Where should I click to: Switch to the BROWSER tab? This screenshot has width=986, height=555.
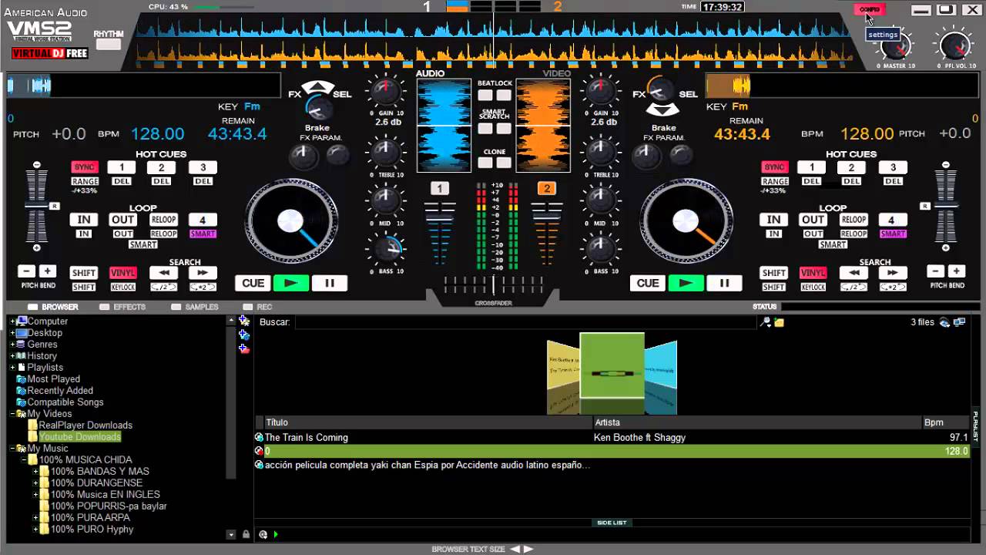(x=52, y=307)
